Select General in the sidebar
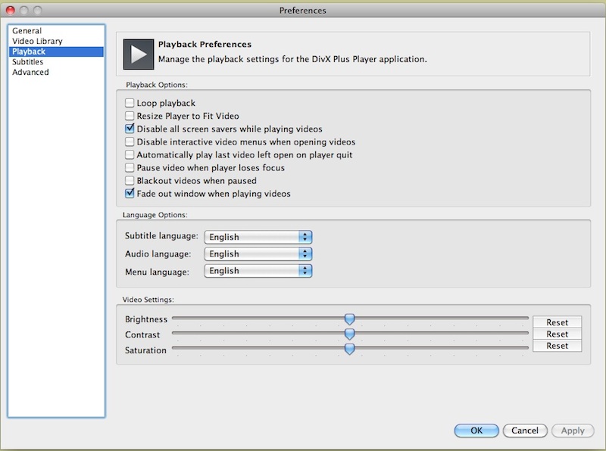Screen dimensions: 606x451 click(27, 31)
